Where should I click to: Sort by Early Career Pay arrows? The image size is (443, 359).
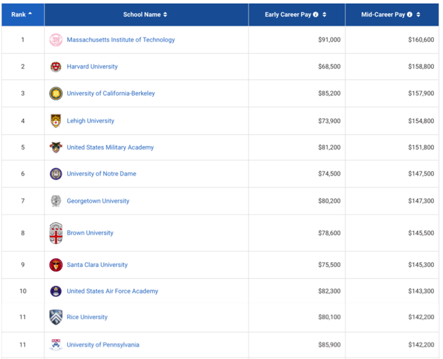tap(325, 15)
